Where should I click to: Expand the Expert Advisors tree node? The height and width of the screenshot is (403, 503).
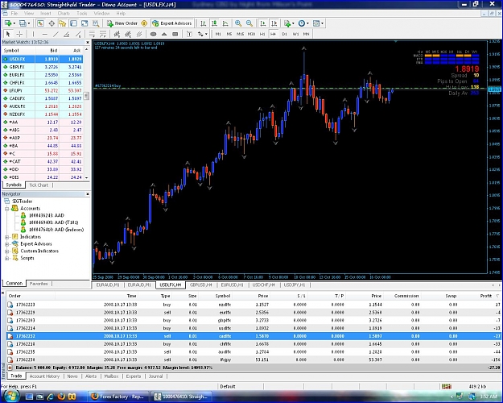[6, 244]
